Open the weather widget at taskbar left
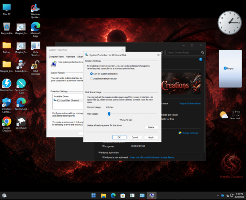The width and height of the screenshot is (246, 200). [4, 196]
